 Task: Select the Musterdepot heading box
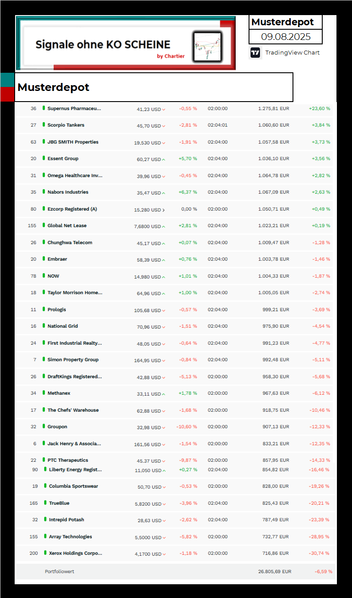click(154, 87)
